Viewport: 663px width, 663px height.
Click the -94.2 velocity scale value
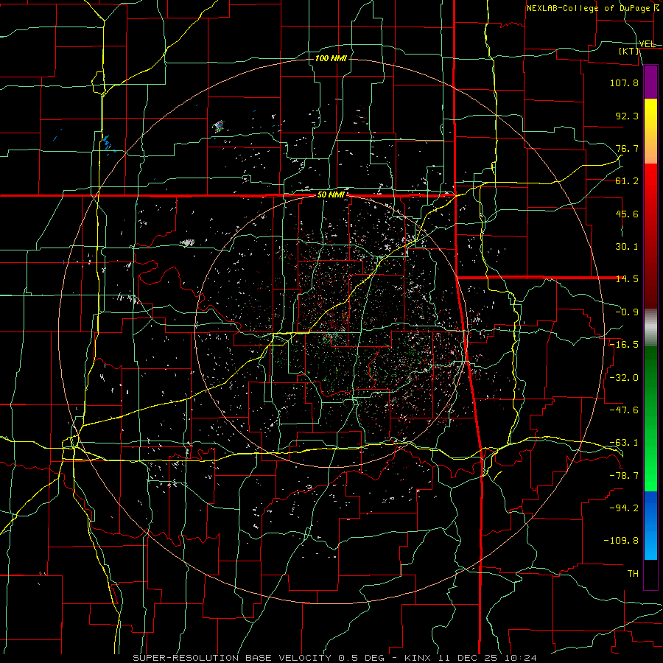[x=624, y=508]
